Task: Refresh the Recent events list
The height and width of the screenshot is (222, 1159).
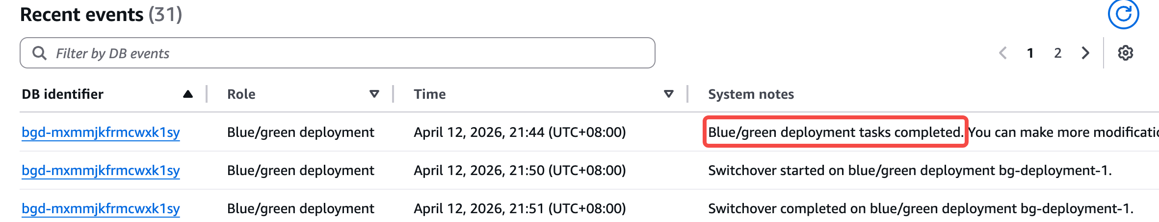Action: pos(1123,15)
